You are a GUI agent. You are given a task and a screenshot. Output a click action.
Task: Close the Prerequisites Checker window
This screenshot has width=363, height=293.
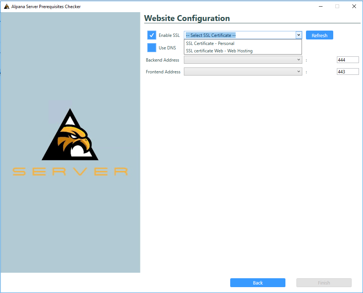[354, 7]
